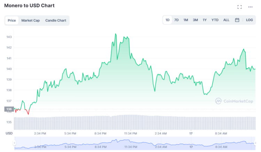Toggle the LOG scale option
This screenshot has height=152, width=261.
(x=250, y=20)
